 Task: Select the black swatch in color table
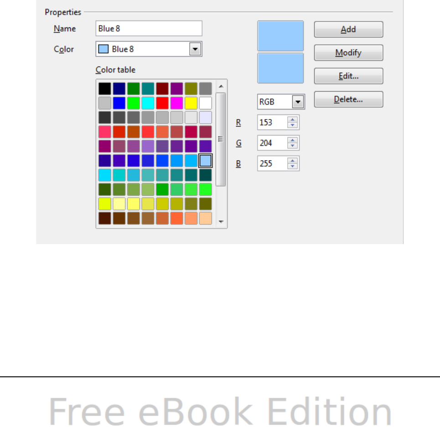pos(105,89)
